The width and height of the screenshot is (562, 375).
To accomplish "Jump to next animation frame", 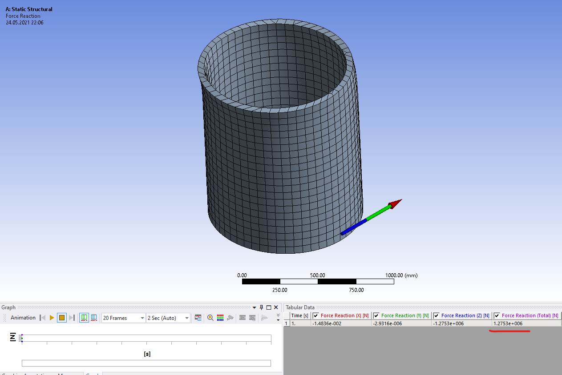I will coord(72,318).
